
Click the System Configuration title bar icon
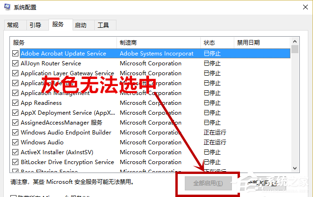coord(7,8)
